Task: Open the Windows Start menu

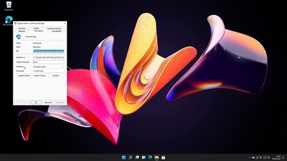Action: click(124, 157)
